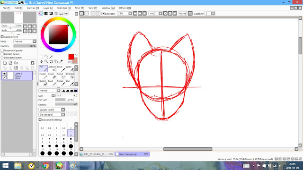Image resolution: width=303 pixels, height=170 pixels.
Task: Open the Window menu
Action: (x=108, y=8)
